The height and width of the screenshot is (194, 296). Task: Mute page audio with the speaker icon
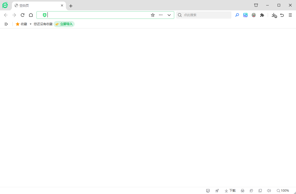tap(269, 190)
